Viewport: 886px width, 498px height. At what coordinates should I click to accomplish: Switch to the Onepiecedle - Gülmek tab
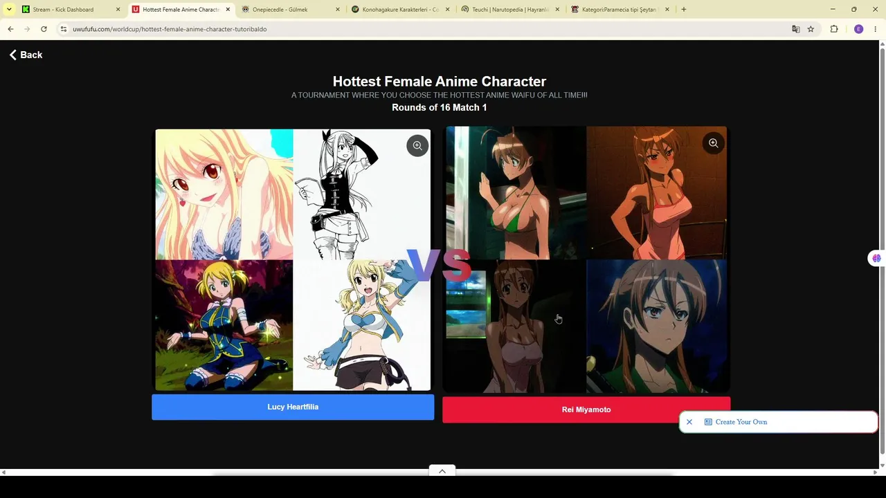click(290, 10)
